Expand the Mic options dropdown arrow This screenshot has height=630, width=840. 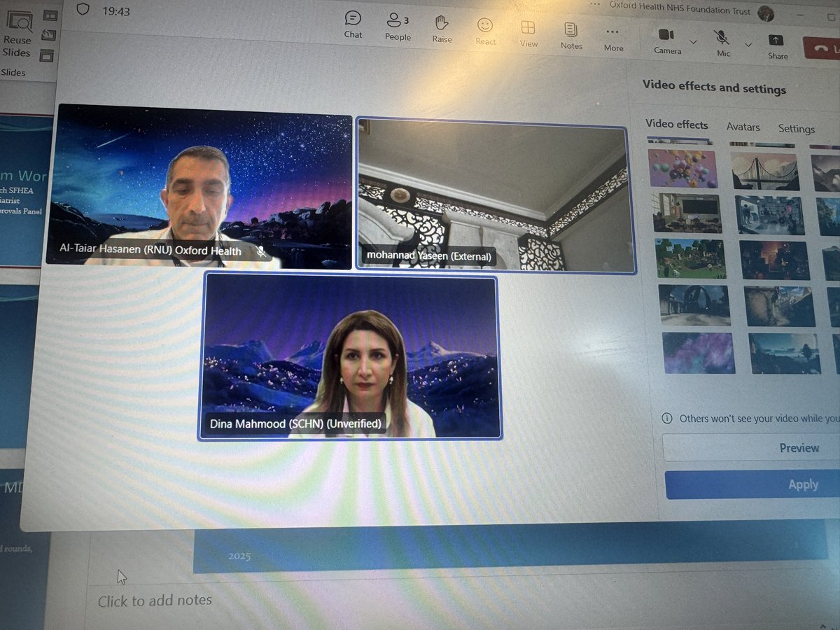[748, 45]
